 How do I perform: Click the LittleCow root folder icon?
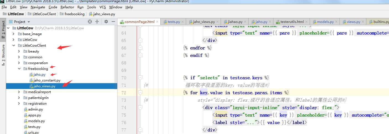(14, 28)
